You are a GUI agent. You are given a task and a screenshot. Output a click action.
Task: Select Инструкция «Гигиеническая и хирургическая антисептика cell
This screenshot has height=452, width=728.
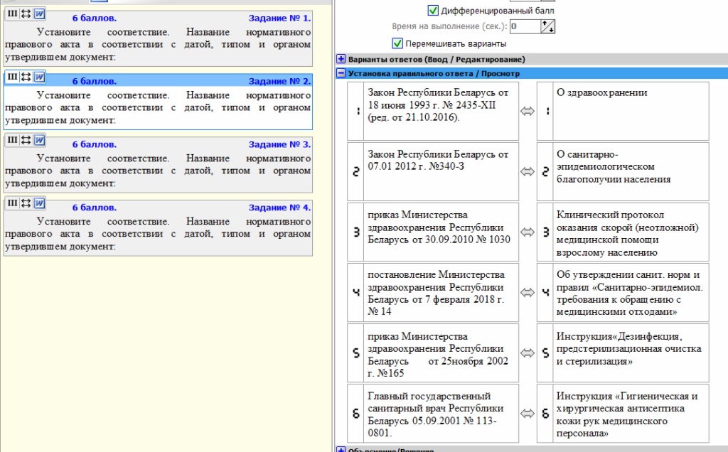[x=631, y=414]
